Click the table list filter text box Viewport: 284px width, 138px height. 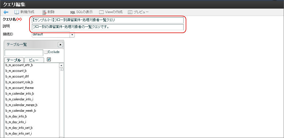(24, 53)
